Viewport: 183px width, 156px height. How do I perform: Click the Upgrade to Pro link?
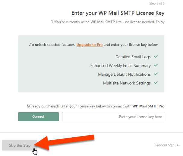click(x=90, y=45)
